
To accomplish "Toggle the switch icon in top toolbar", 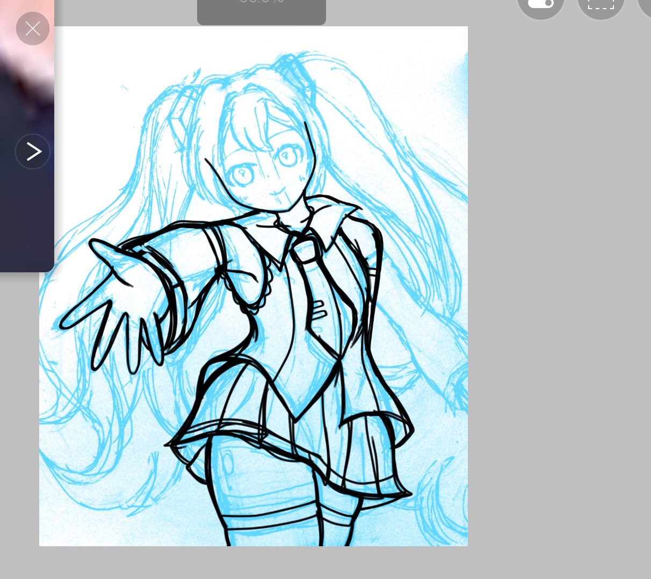I will coord(540,4).
